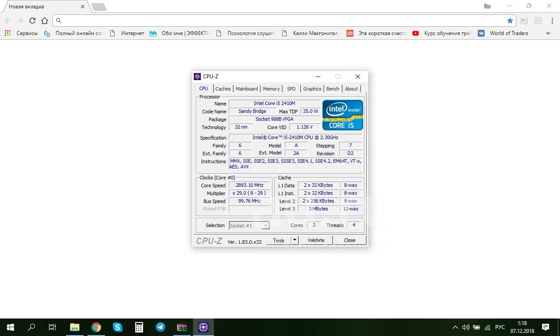Click the Cores count value

314,225
